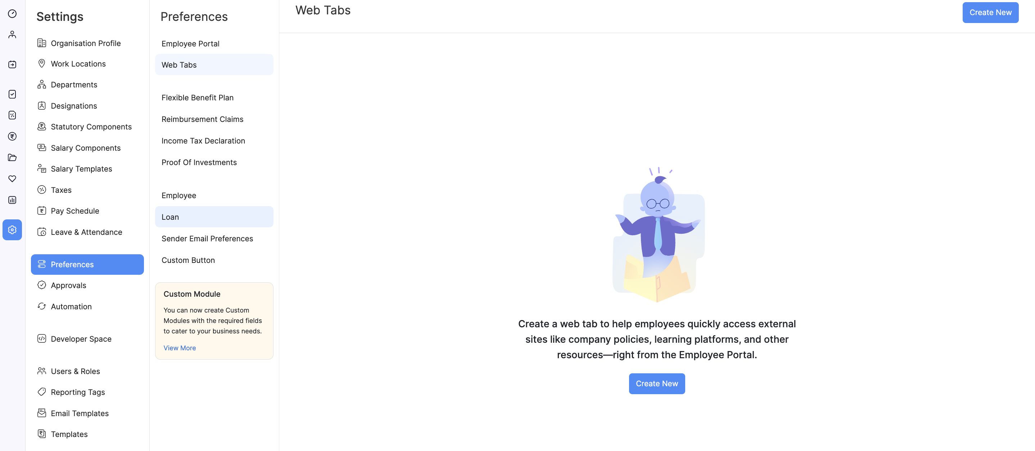The height and width of the screenshot is (451, 1035).
Task: Open Taxes via the percent document icon
Action: [x=12, y=115]
